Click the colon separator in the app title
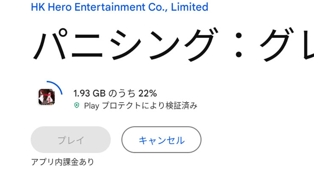This screenshot has height=193, width=314. click(x=238, y=45)
